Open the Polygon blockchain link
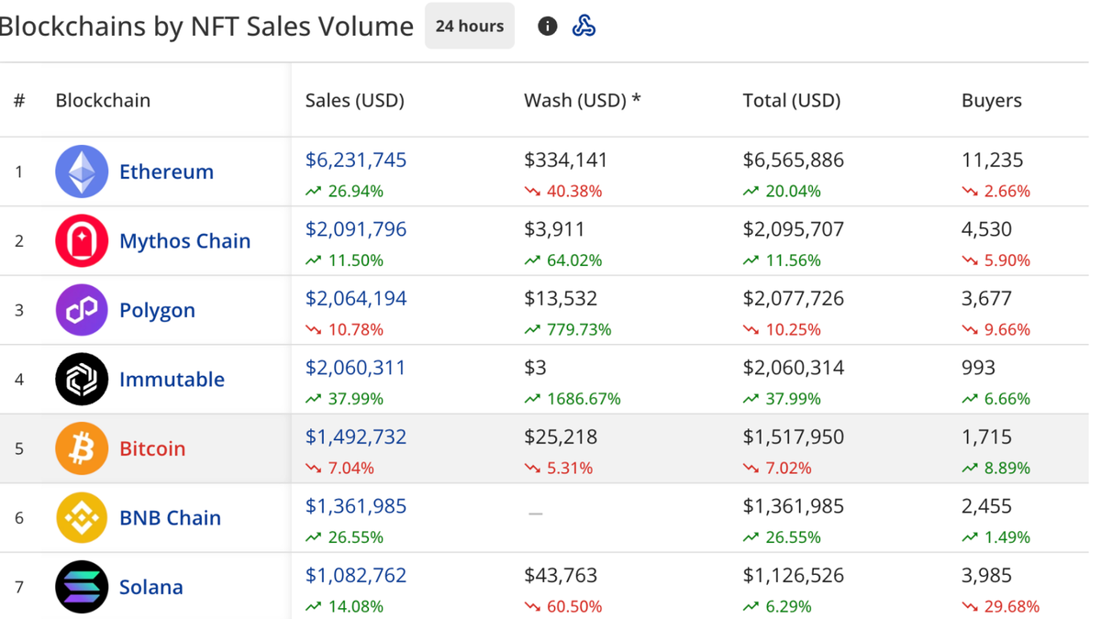1101x619 pixels. [x=157, y=310]
